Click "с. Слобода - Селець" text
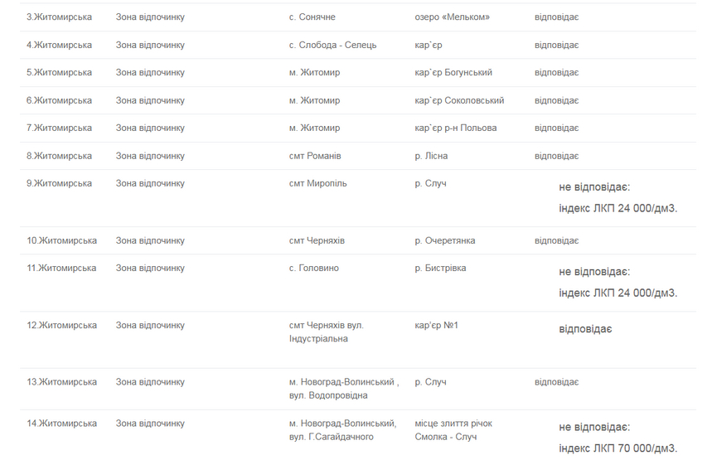The image size is (712, 460). click(332, 45)
